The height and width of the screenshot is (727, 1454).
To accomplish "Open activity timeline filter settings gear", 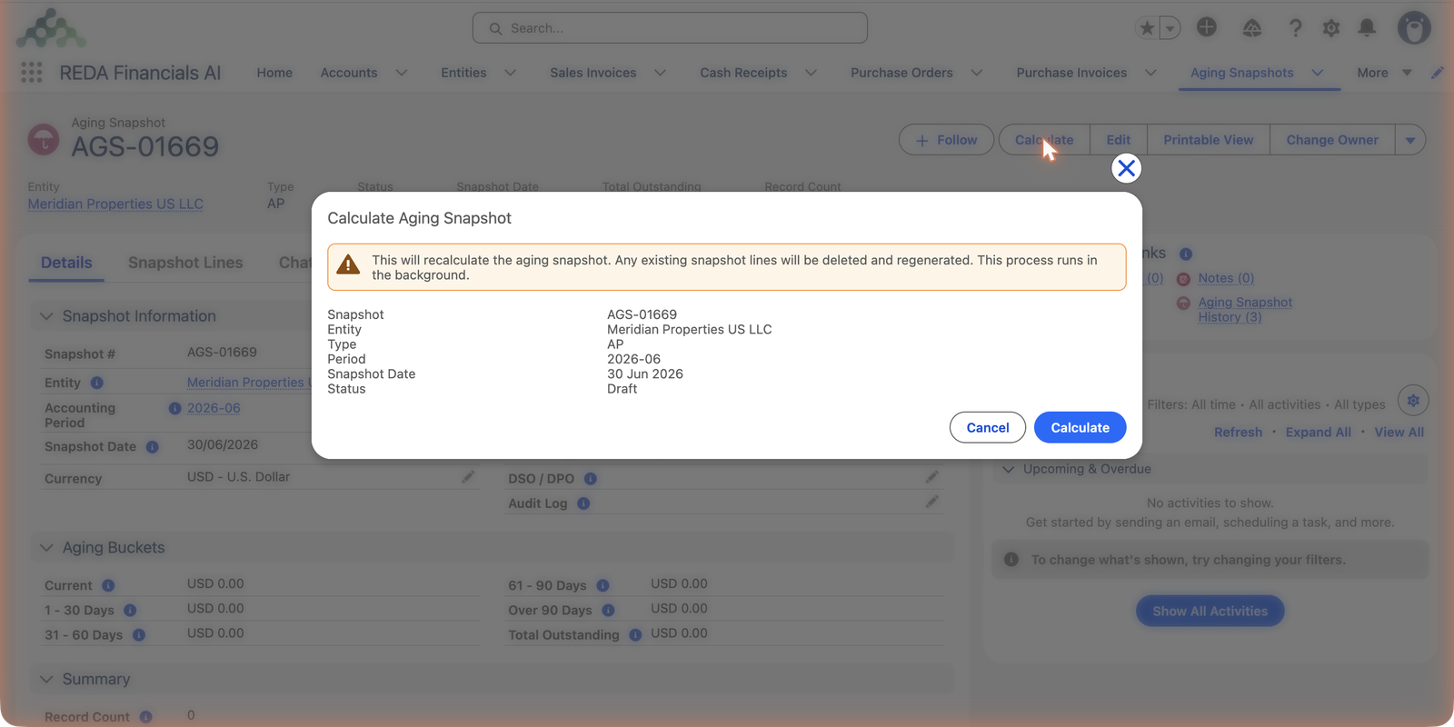I will pos(1413,400).
